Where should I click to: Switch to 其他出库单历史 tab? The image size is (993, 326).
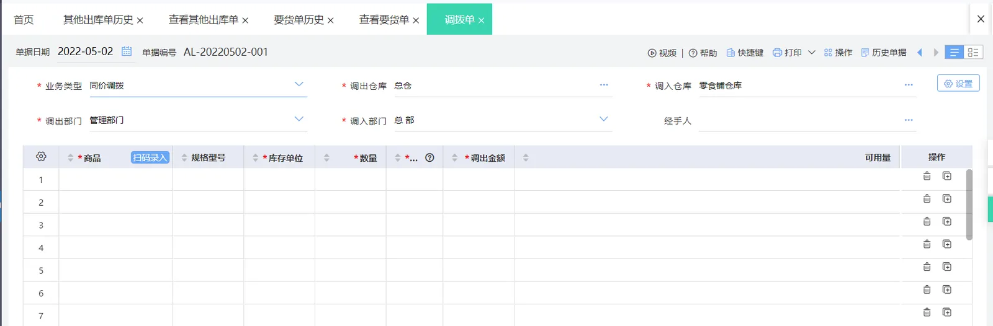(98, 20)
